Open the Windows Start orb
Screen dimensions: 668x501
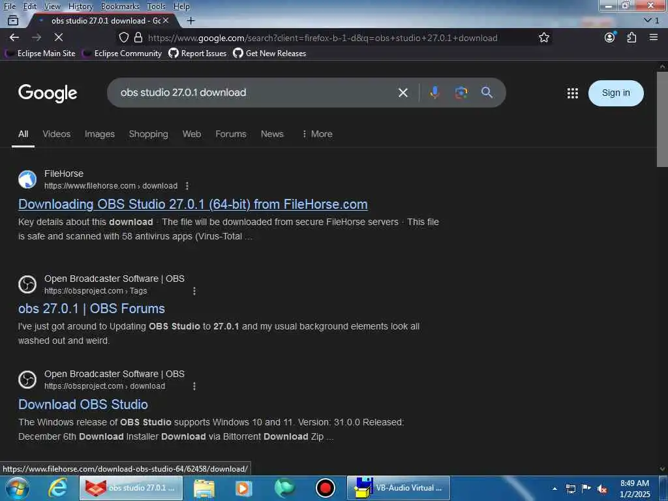[x=17, y=488]
